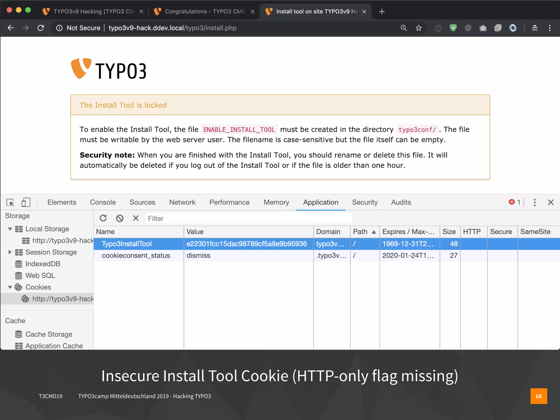Open the Security panel
Viewport: 560px width, 420px height.
tap(365, 202)
